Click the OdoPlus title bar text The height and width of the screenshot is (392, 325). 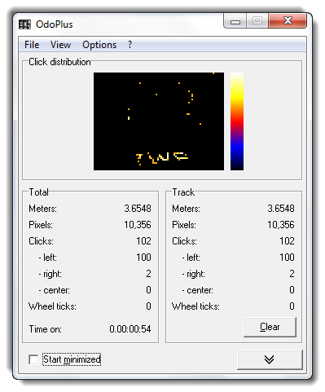point(55,24)
